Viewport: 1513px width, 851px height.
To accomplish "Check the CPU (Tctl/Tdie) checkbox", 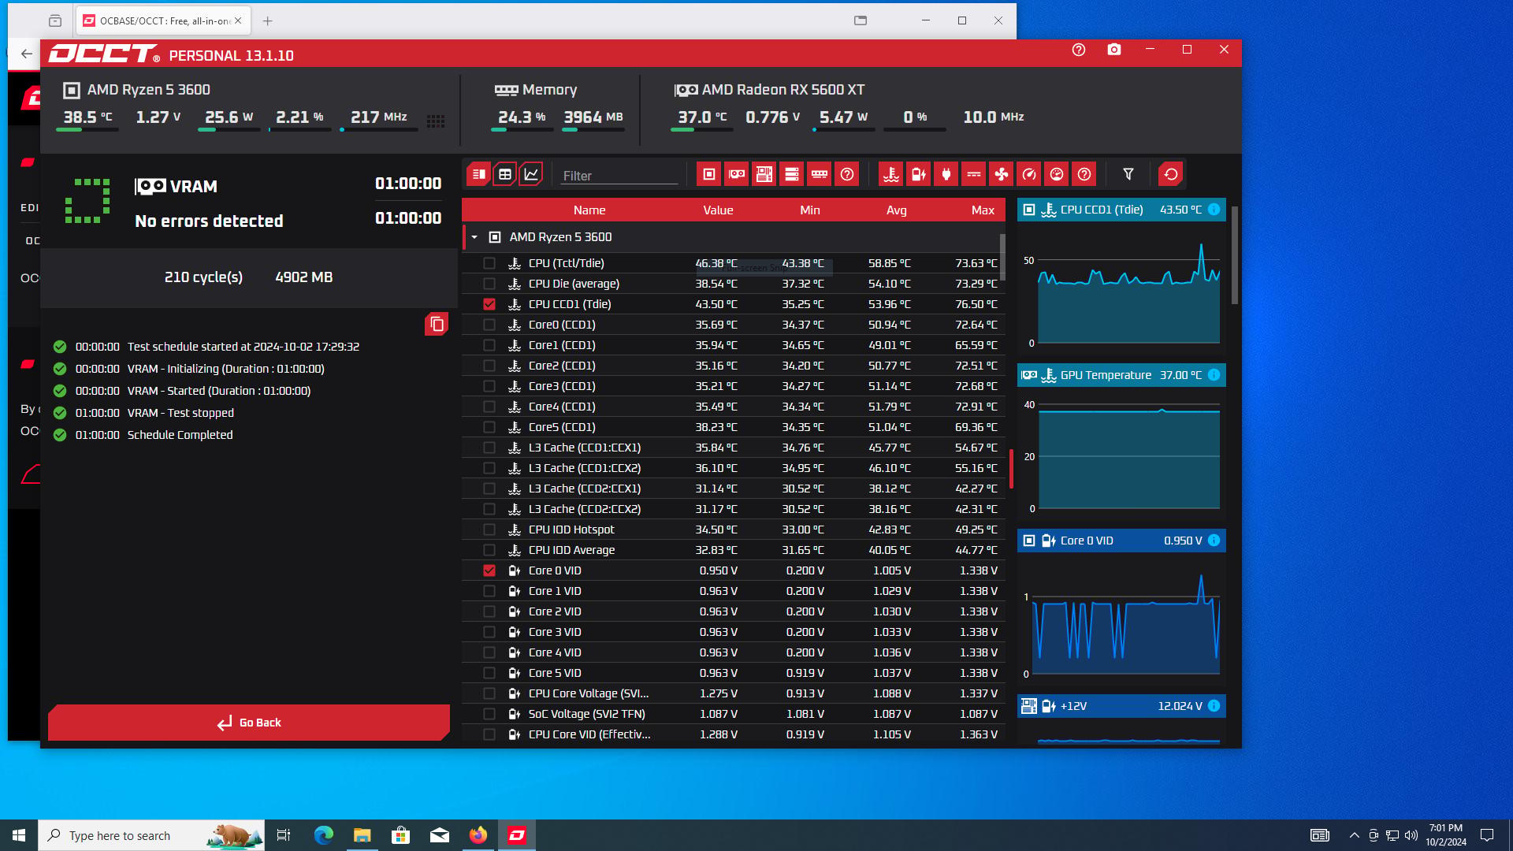I will tap(489, 263).
